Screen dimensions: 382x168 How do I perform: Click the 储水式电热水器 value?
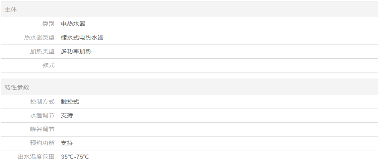[x=82, y=38]
